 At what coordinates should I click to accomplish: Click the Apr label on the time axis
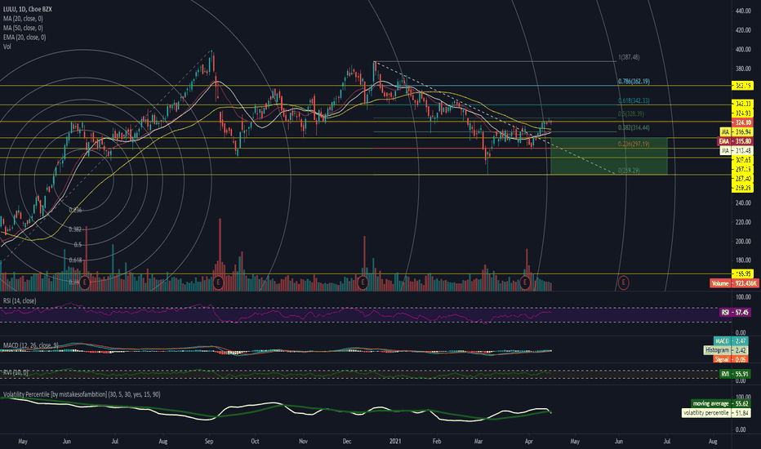point(528,442)
